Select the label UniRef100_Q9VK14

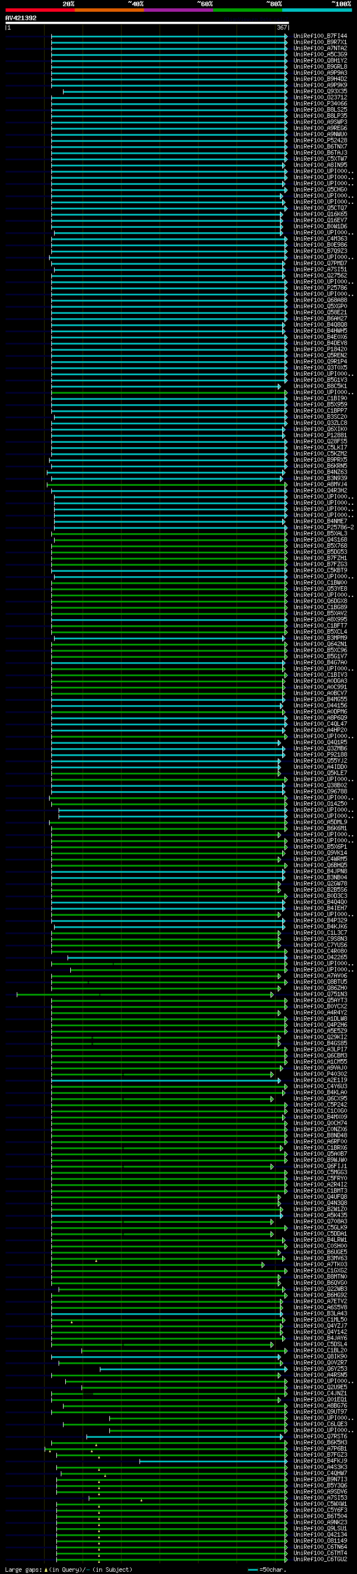point(320,853)
